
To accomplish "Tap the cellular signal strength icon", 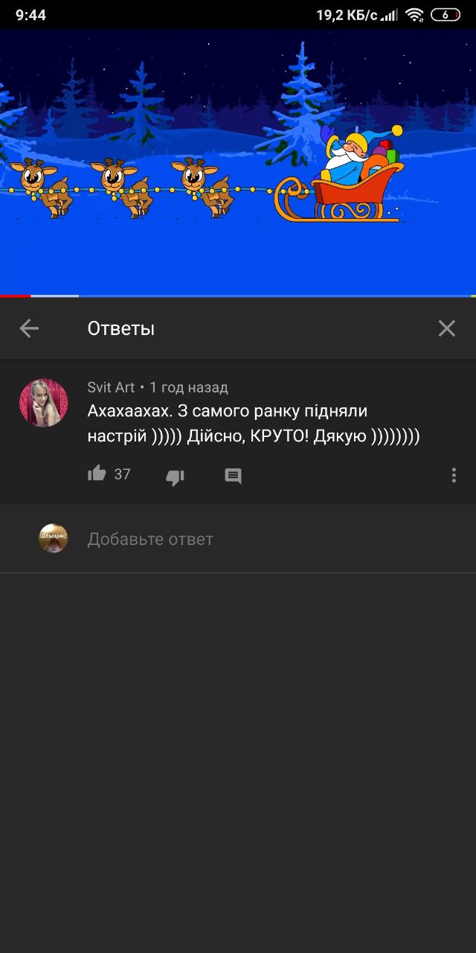I will (x=390, y=15).
